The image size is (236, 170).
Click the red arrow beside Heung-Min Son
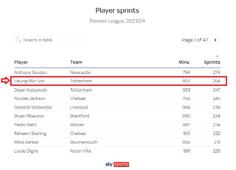point(5,80)
